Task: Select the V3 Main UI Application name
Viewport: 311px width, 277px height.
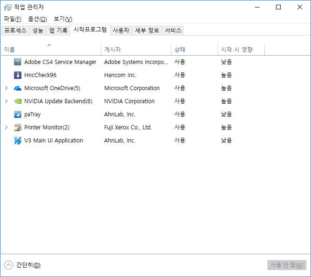Action: (54, 141)
